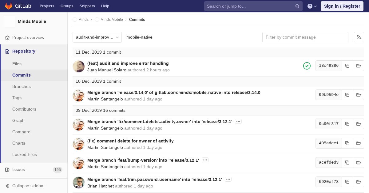Open the Tags page
Viewport: 369px width, 193px height.
(x=17, y=98)
